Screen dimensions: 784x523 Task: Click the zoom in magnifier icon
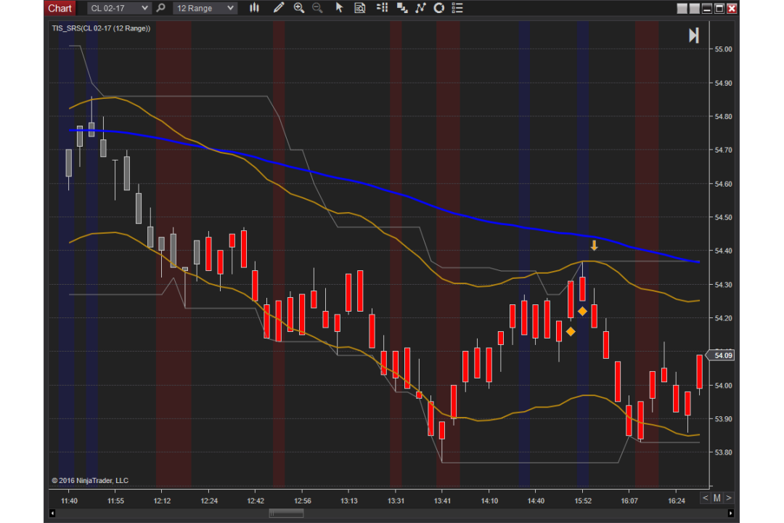point(299,7)
